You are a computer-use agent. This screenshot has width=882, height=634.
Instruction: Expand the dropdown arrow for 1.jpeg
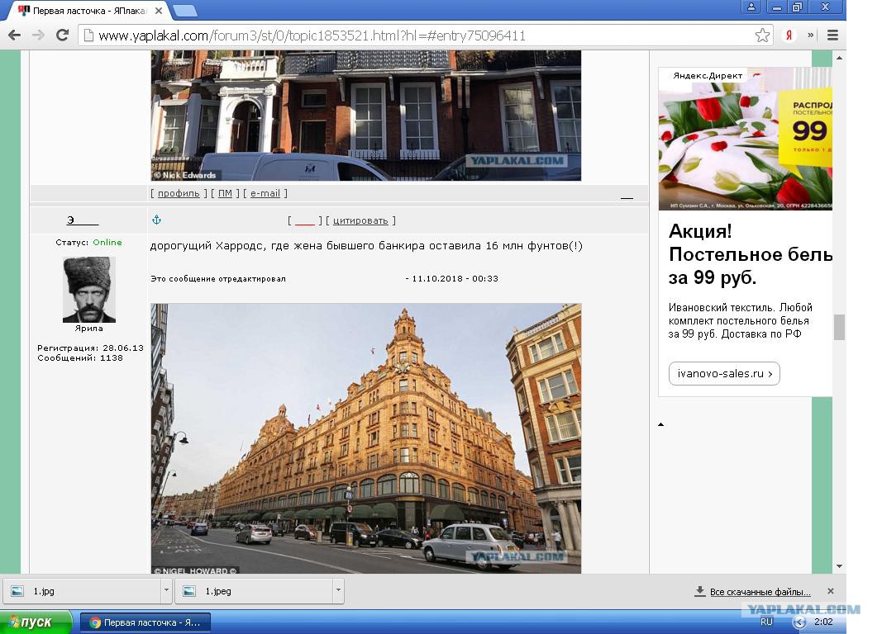click(x=339, y=590)
